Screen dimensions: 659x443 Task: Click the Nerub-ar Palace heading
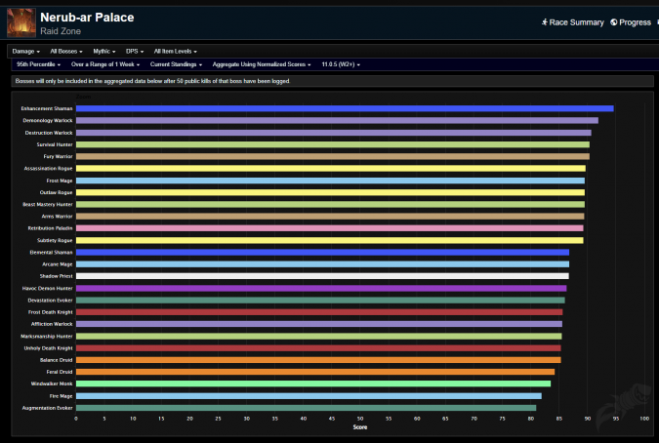(87, 18)
